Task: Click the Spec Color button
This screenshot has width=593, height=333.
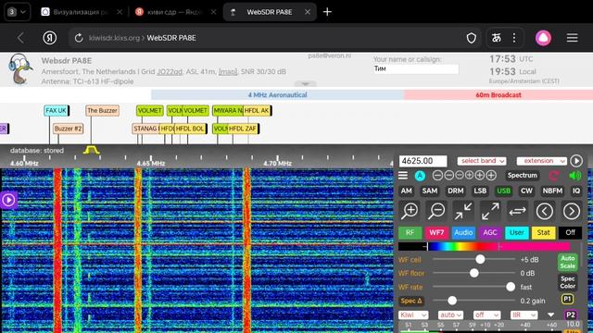Action: click(x=568, y=282)
